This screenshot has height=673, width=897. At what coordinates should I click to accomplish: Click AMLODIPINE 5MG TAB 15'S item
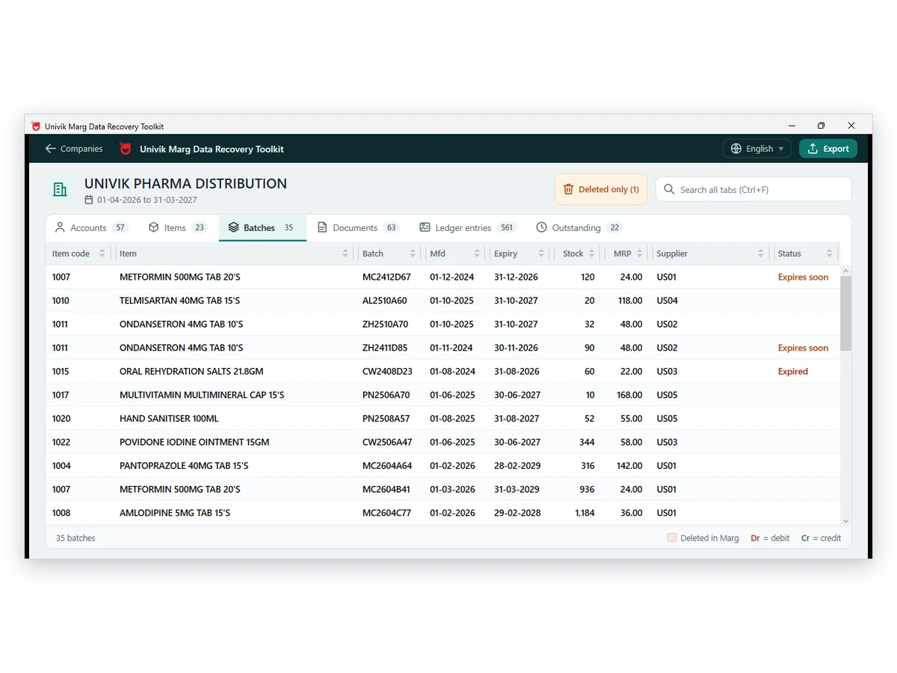pos(175,513)
